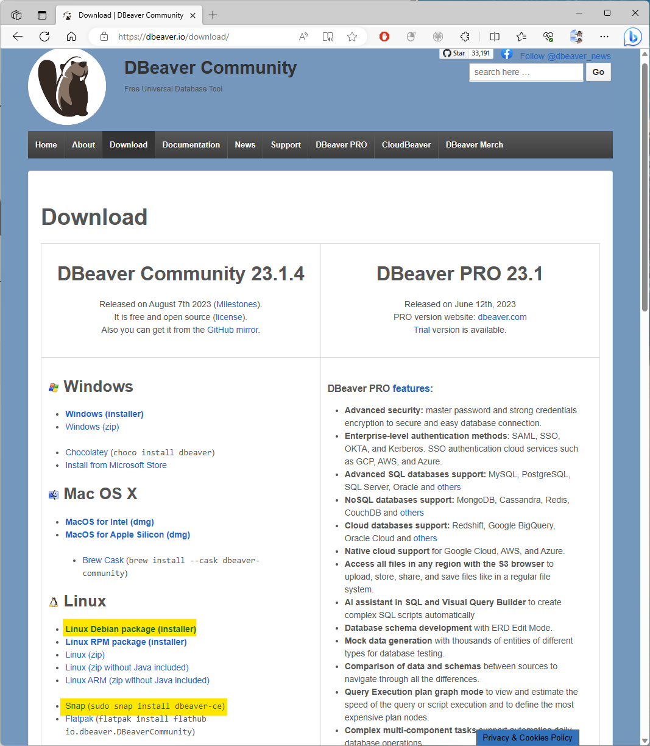
Task: Open 'others' link after CouchDB
Action: [412, 513]
